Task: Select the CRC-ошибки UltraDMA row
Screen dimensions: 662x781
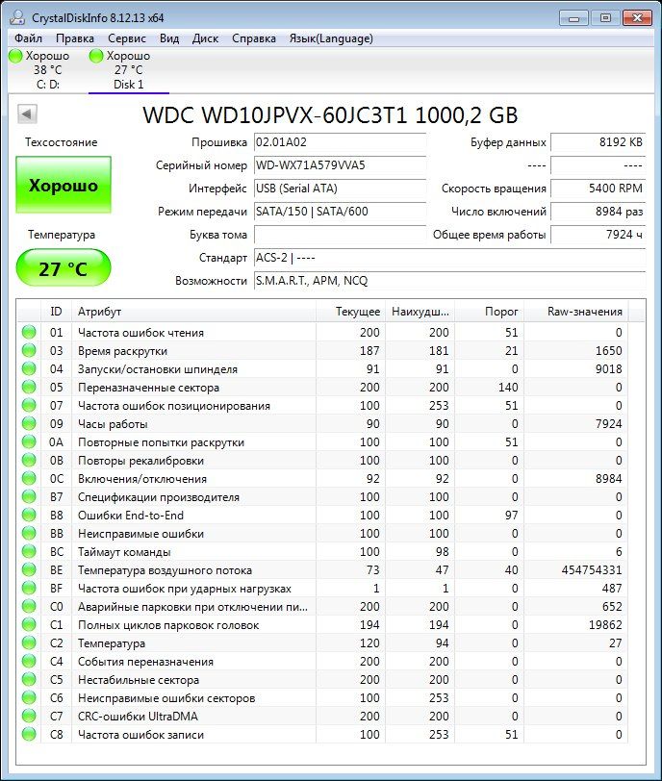Action: 322,716
